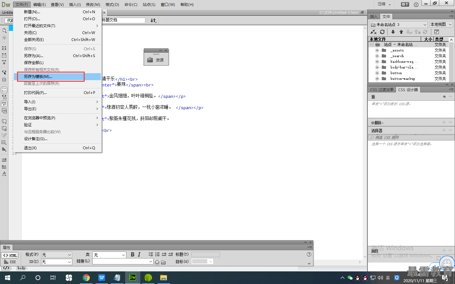Switch Properties panel to CSS mode

coord(10,262)
